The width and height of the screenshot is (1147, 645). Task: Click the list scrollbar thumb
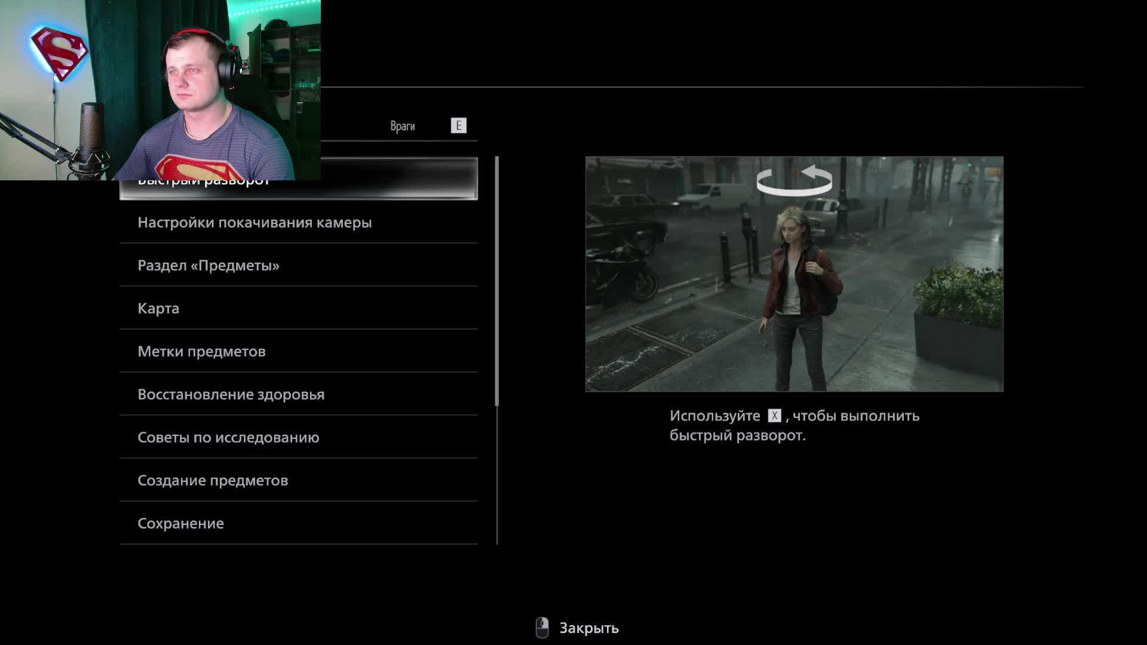(x=496, y=281)
